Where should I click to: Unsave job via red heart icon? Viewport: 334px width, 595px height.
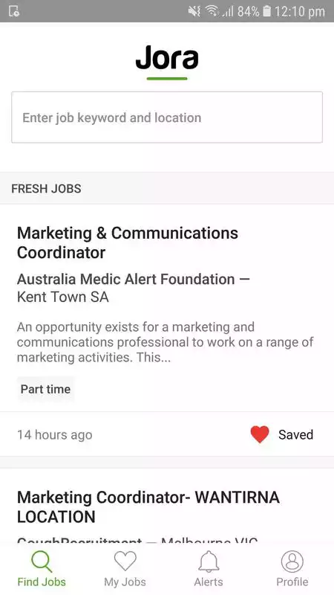(x=260, y=434)
